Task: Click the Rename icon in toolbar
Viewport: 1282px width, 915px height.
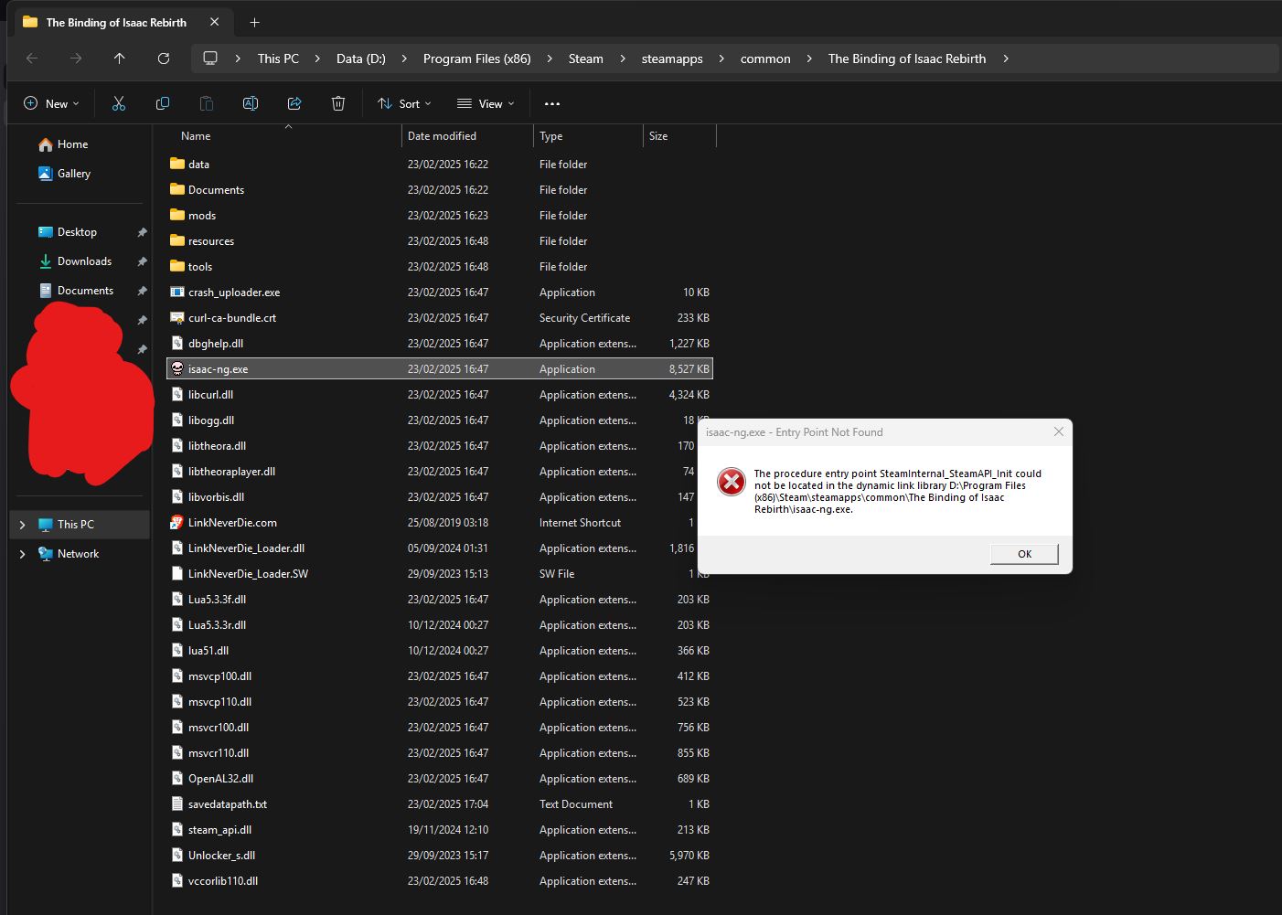Action: coord(250,103)
